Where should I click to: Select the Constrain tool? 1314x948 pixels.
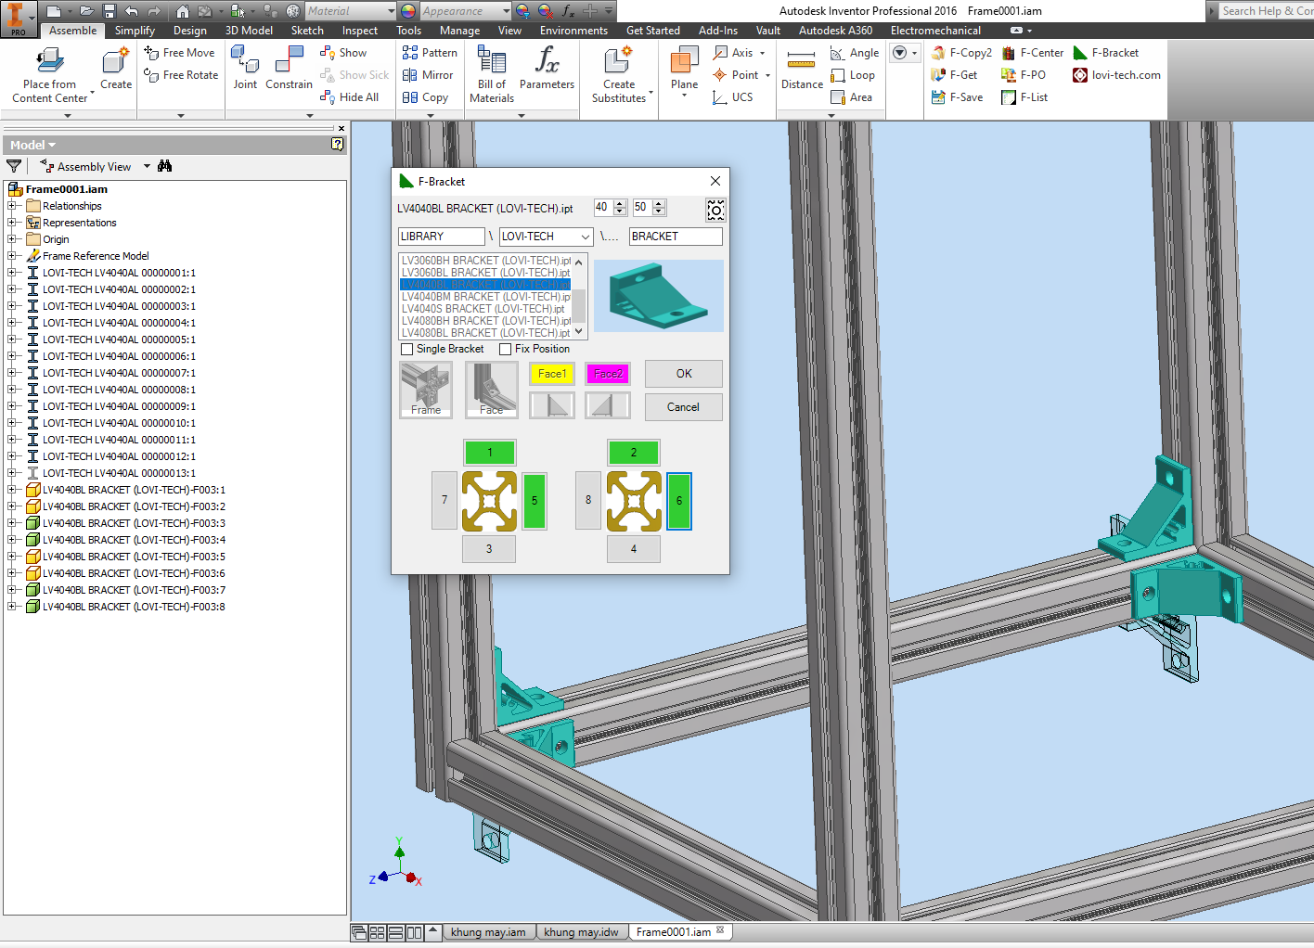pyautogui.click(x=289, y=70)
